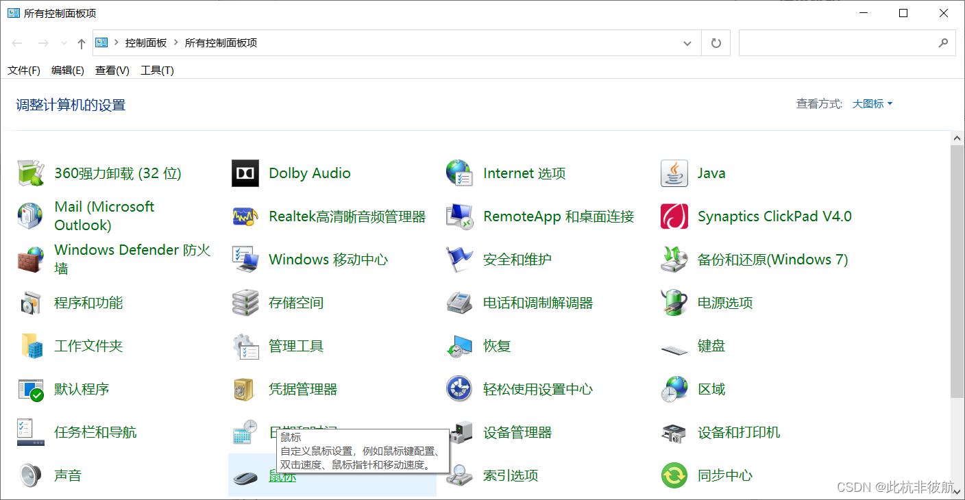The height and width of the screenshot is (500, 965).
Task: Open the 键盘 keyboard icon
Action: click(x=674, y=349)
